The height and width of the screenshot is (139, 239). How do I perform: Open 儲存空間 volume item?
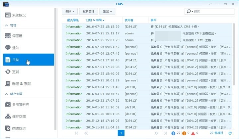tap(29, 116)
